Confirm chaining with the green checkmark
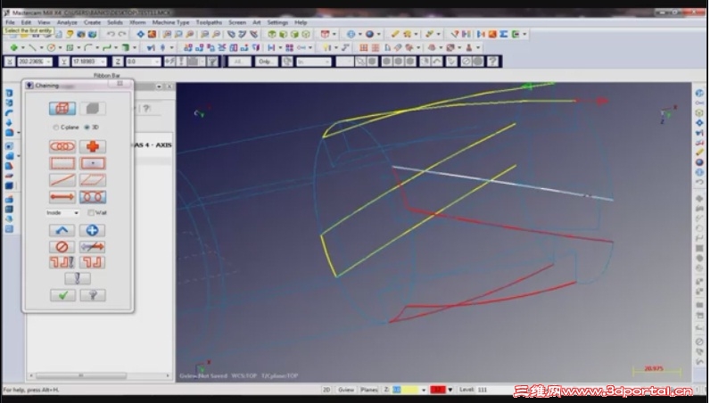The height and width of the screenshot is (403, 710). 63,295
